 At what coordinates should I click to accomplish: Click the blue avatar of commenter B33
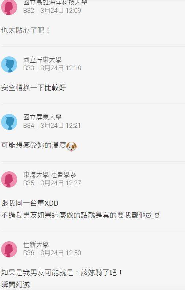tap(9, 64)
